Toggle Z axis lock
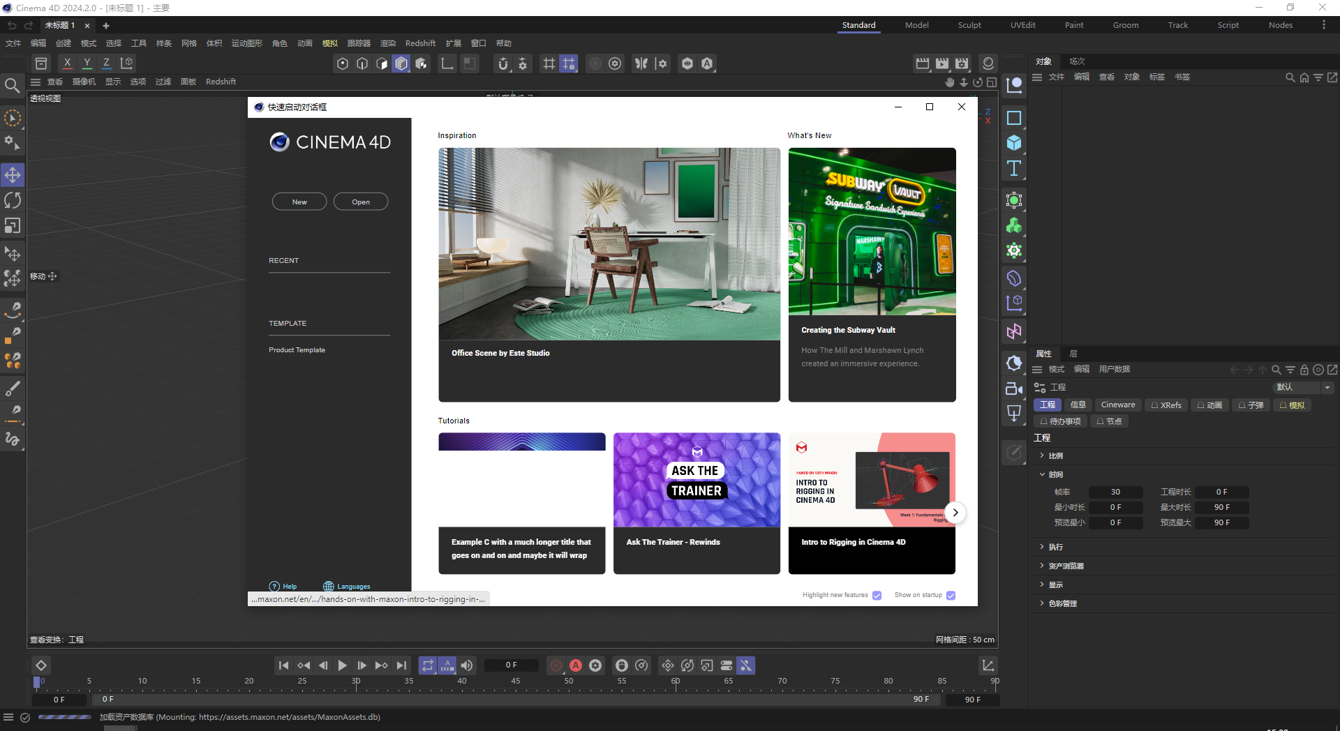The height and width of the screenshot is (731, 1340). 106,63
